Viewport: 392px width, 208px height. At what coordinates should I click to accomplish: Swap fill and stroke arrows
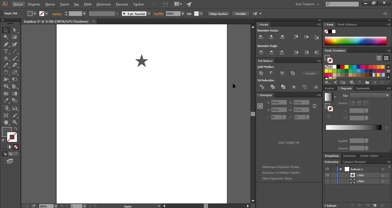point(16,129)
